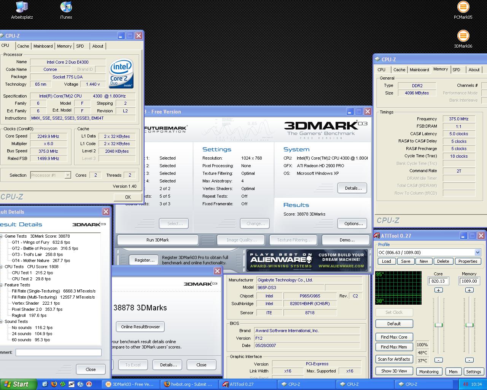Click Find Max Mem in ATITool
Image resolution: width=487 pixels, height=390 pixels.
pyautogui.click(x=394, y=347)
